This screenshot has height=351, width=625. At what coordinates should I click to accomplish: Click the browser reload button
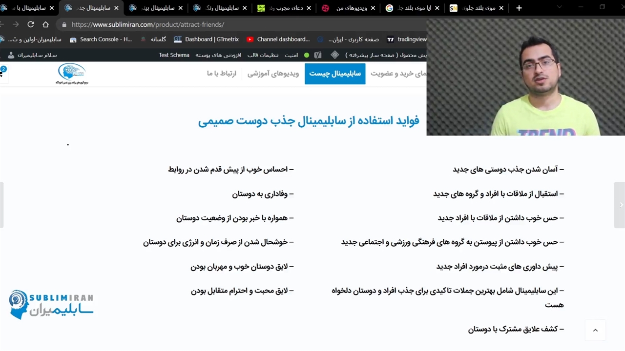pyautogui.click(x=31, y=24)
